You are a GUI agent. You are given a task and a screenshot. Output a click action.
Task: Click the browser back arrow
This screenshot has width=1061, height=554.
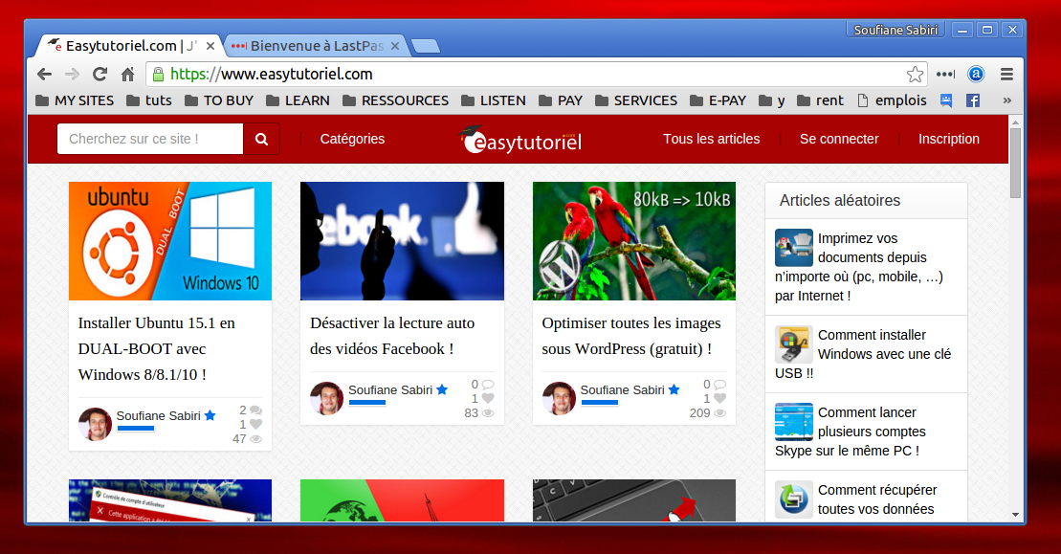[45, 75]
